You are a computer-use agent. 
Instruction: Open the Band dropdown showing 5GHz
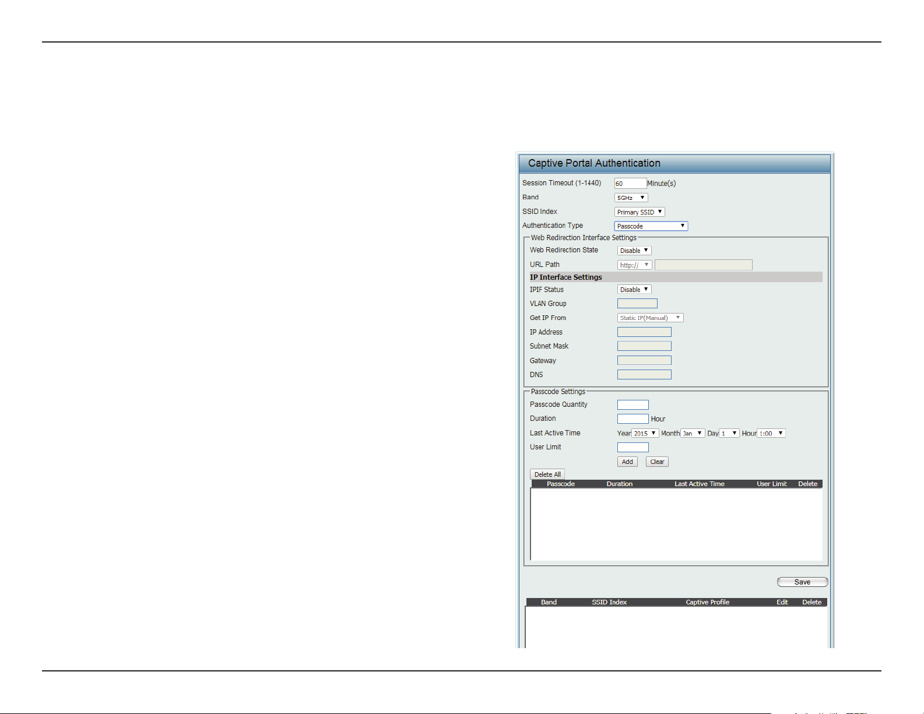pyautogui.click(x=631, y=198)
